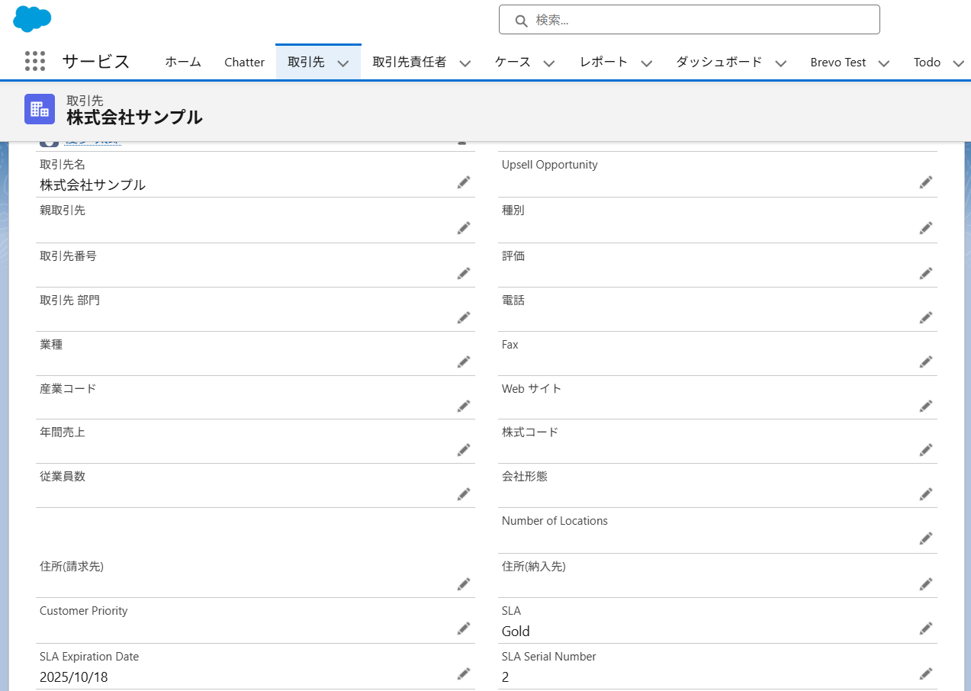
Task: Click in the 検索 search box
Action: (x=690, y=20)
